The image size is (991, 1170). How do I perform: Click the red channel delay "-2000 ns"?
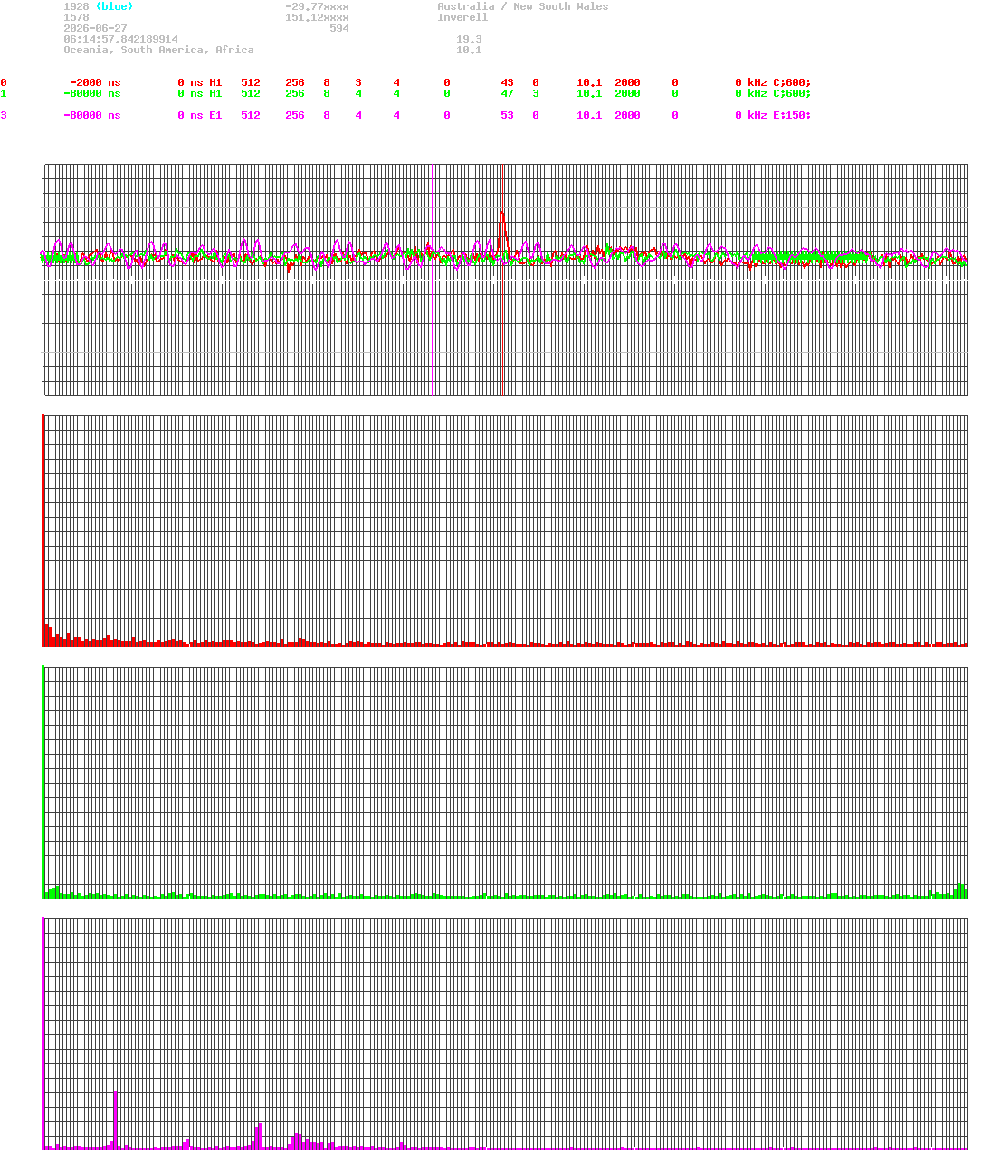pyautogui.click(x=95, y=82)
